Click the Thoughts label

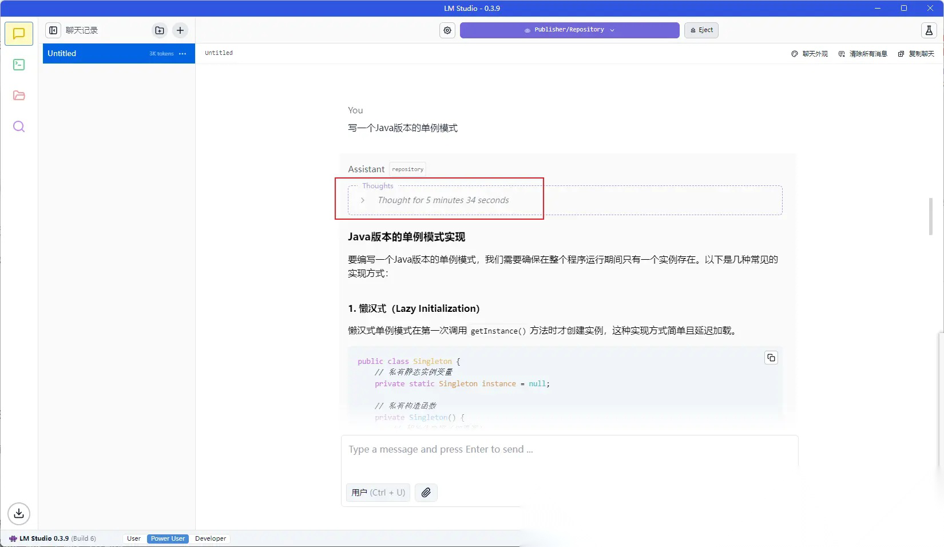(x=378, y=186)
